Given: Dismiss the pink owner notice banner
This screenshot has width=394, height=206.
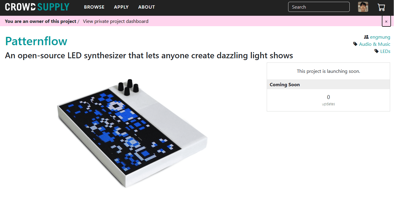Looking at the screenshot, I should pyautogui.click(x=386, y=21).
